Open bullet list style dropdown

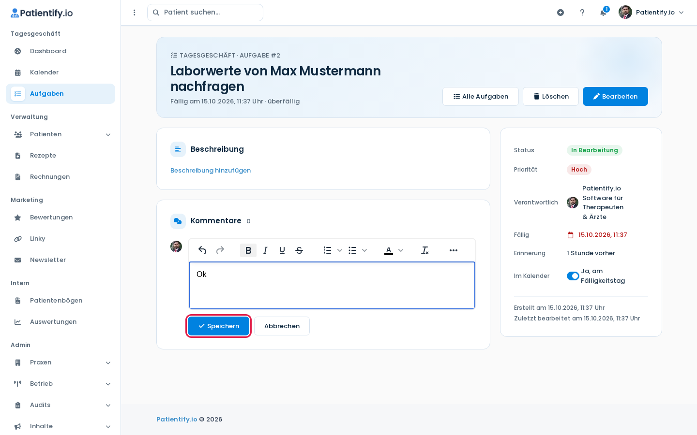pos(364,250)
